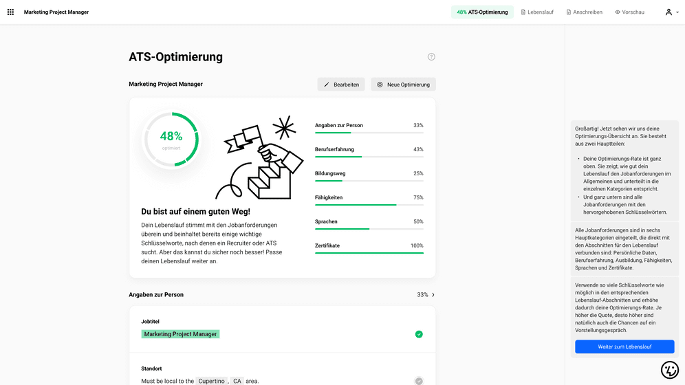Click the Angaben zur Person section heading
The image size is (685, 385).
156,295
